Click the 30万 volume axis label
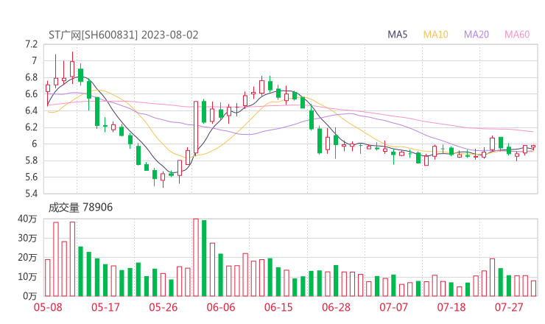 (x=27, y=238)
